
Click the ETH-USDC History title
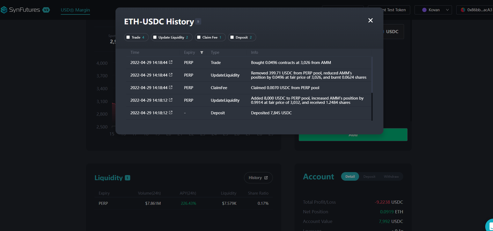[x=159, y=22]
